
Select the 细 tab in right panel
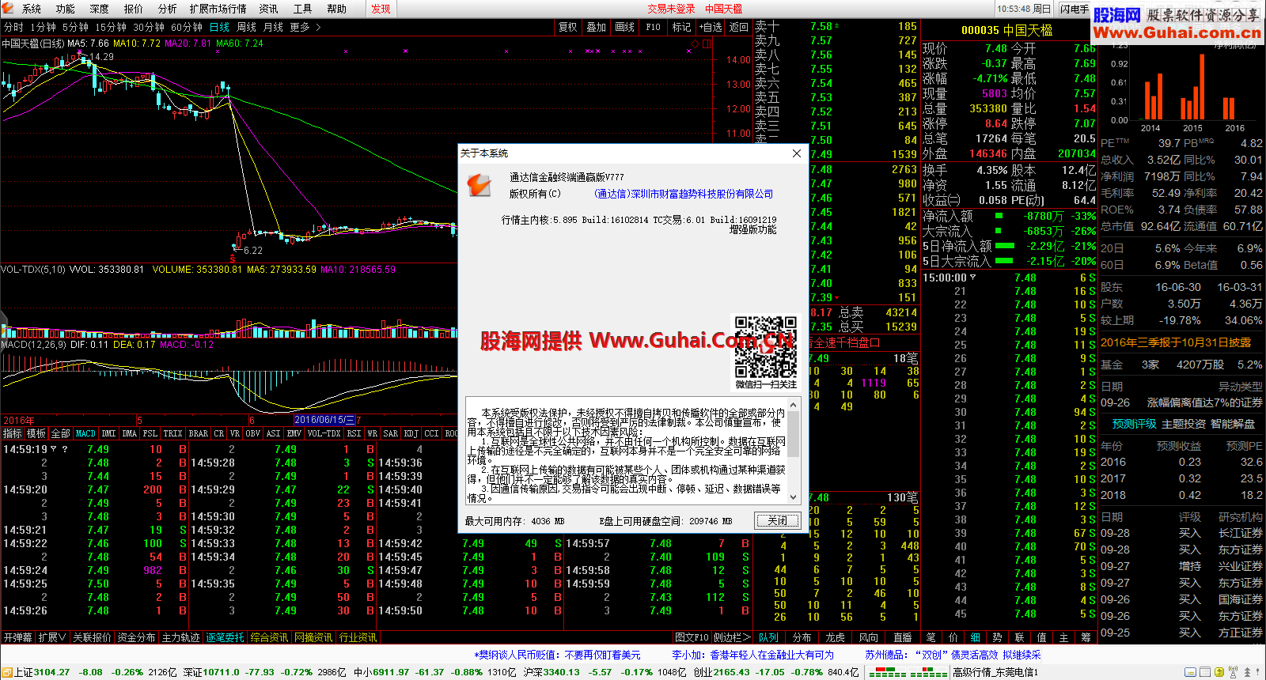976,637
